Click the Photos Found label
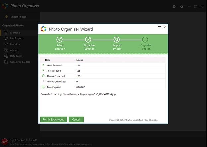This screenshot has height=147, width=207. pyautogui.click(x=54, y=71)
